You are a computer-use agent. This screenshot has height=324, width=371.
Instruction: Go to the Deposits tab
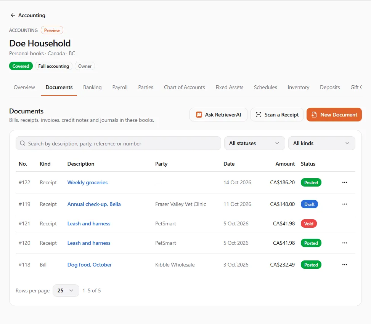[x=330, y=88]
